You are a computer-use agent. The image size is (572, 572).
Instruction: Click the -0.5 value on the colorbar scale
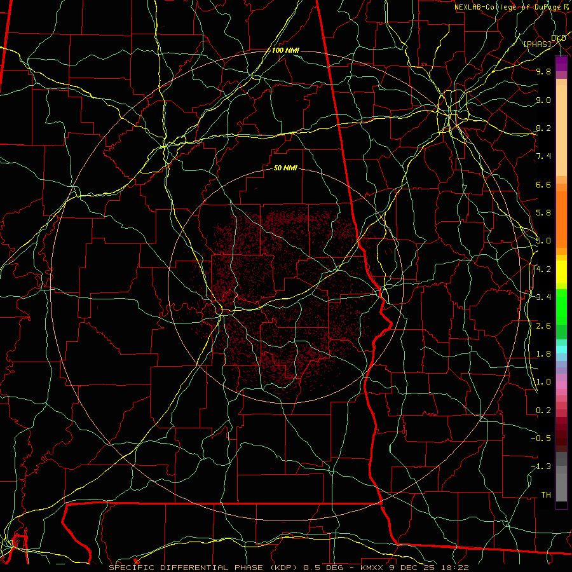(541, 439)
